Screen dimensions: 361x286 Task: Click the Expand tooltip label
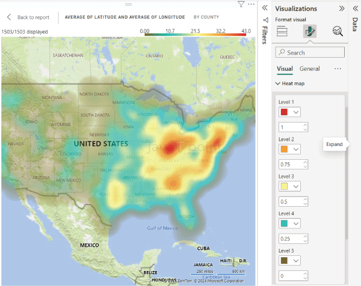point(335,144)
